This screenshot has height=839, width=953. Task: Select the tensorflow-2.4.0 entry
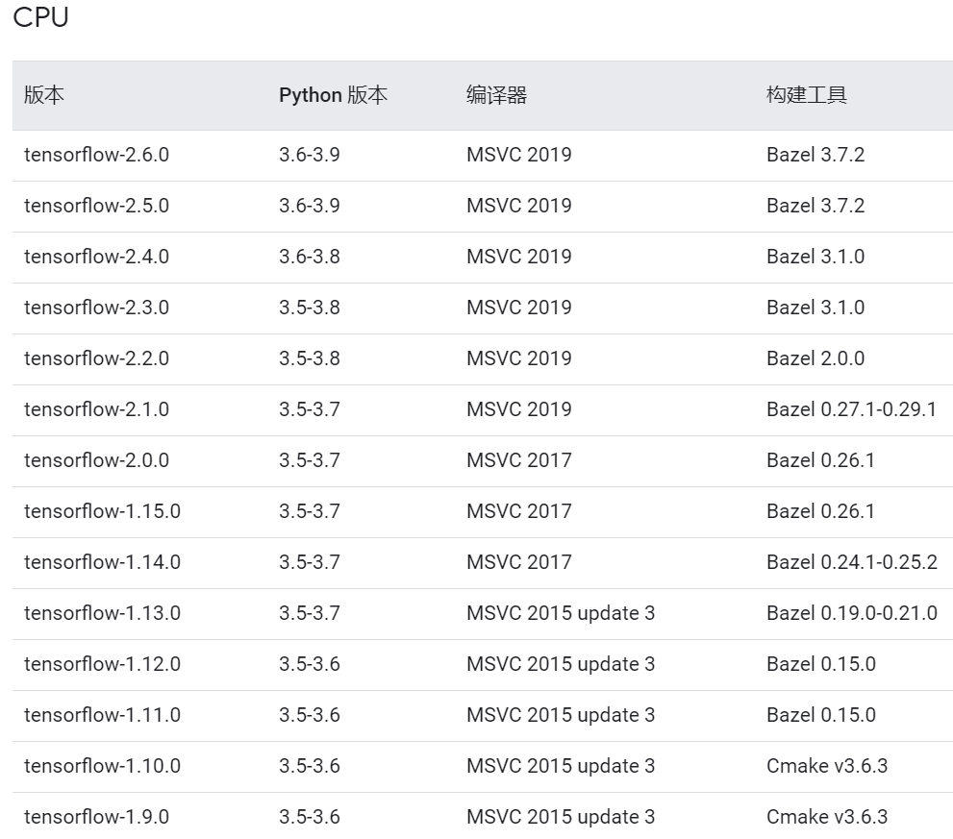tap(97, 257)
